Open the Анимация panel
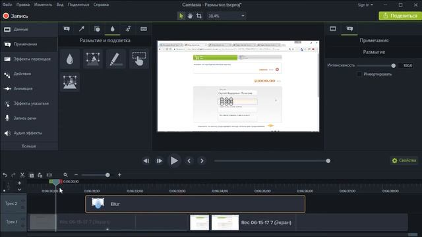Screen dimensions: 422x237 [x=29, y=89]
